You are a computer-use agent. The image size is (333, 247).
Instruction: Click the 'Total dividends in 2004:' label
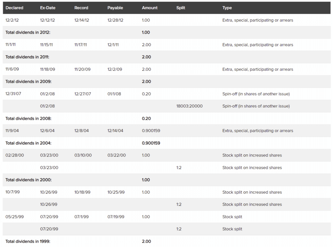point(27,143)
